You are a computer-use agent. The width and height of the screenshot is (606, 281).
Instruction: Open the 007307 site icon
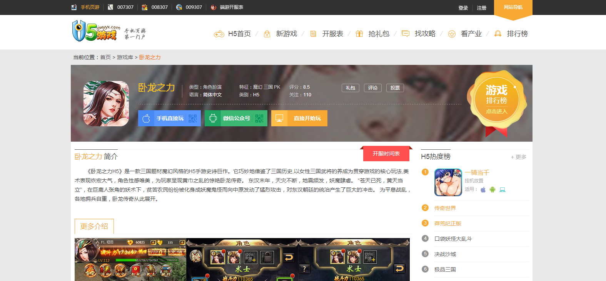coord(110,7)
